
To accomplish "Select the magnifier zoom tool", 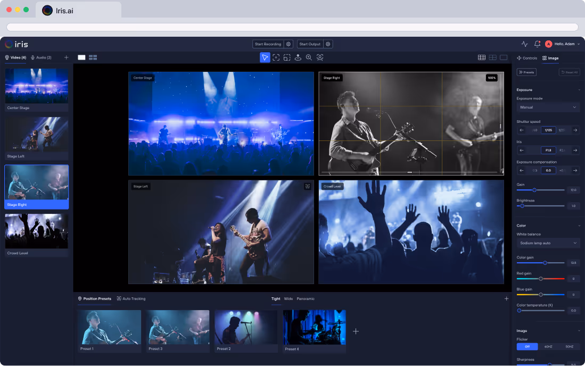I will (x=309, y=57).
